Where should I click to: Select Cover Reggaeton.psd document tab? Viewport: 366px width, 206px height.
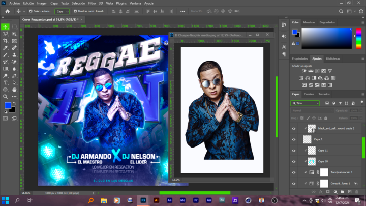(50, 20)
